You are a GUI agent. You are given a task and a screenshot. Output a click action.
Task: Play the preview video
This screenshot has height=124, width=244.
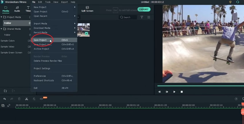click(x=174, y=92)
